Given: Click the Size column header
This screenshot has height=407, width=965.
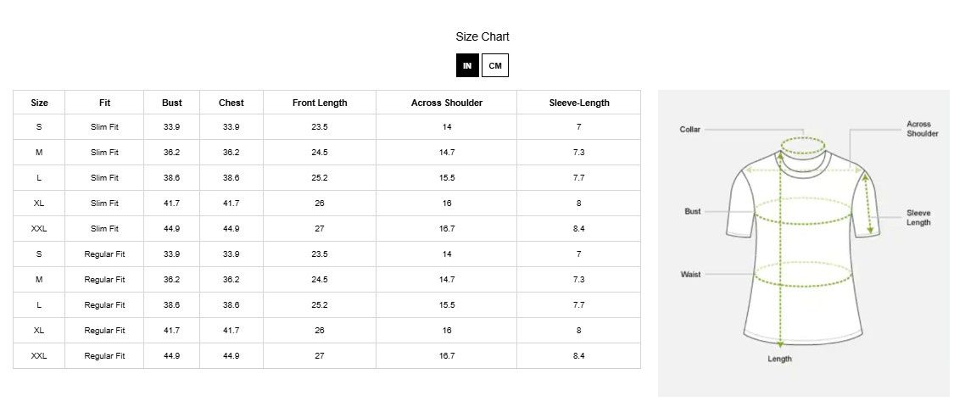Looking at the screenshot, I should point(39,103).
